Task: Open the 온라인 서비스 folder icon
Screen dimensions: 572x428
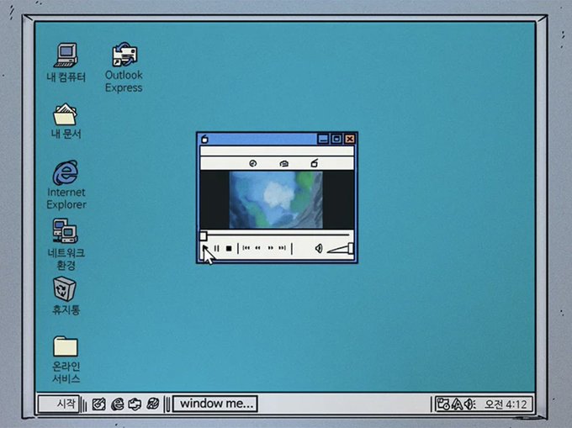Action: 66,359
